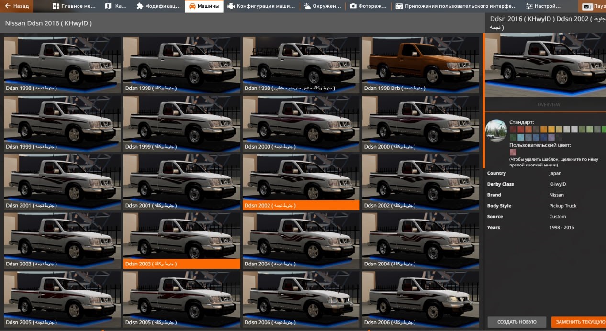Open the Главное меню icon
The height and width of the screenshot is (331, 606).
tap(56, 6)
